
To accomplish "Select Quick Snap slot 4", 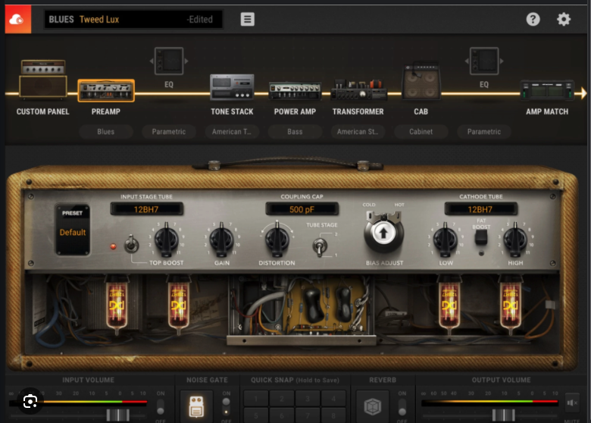I will click(333, 399).
